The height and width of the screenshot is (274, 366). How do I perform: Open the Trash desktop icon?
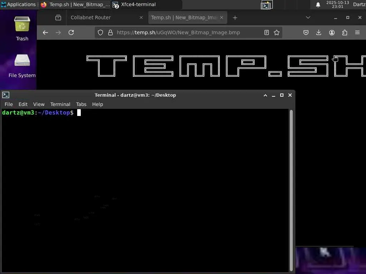22,29
